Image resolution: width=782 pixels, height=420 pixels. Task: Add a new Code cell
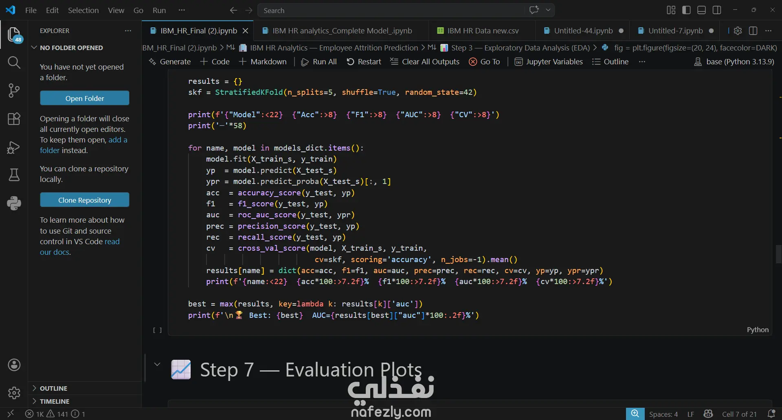point(215,61)
